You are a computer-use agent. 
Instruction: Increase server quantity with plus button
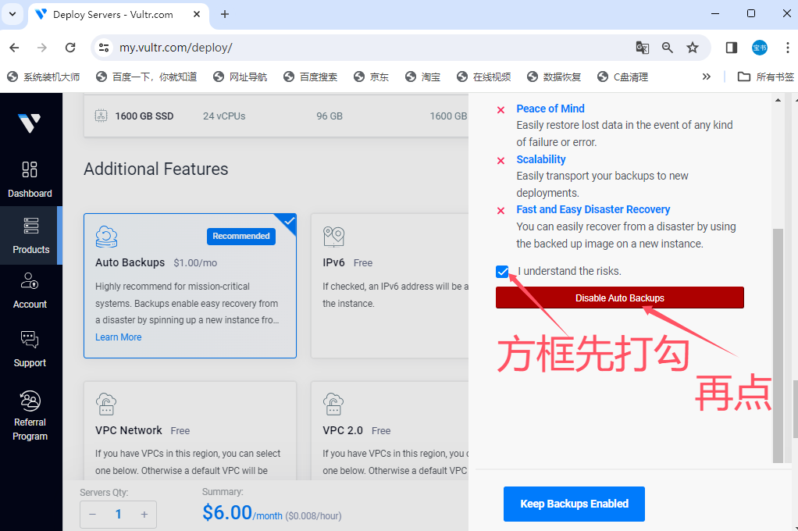click(x=144, y=514)
